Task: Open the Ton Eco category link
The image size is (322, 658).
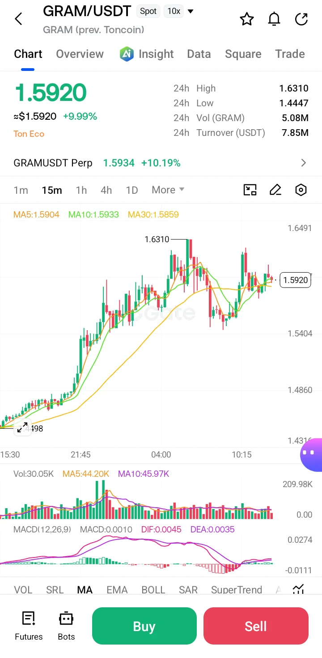Action: click(29, 134)
